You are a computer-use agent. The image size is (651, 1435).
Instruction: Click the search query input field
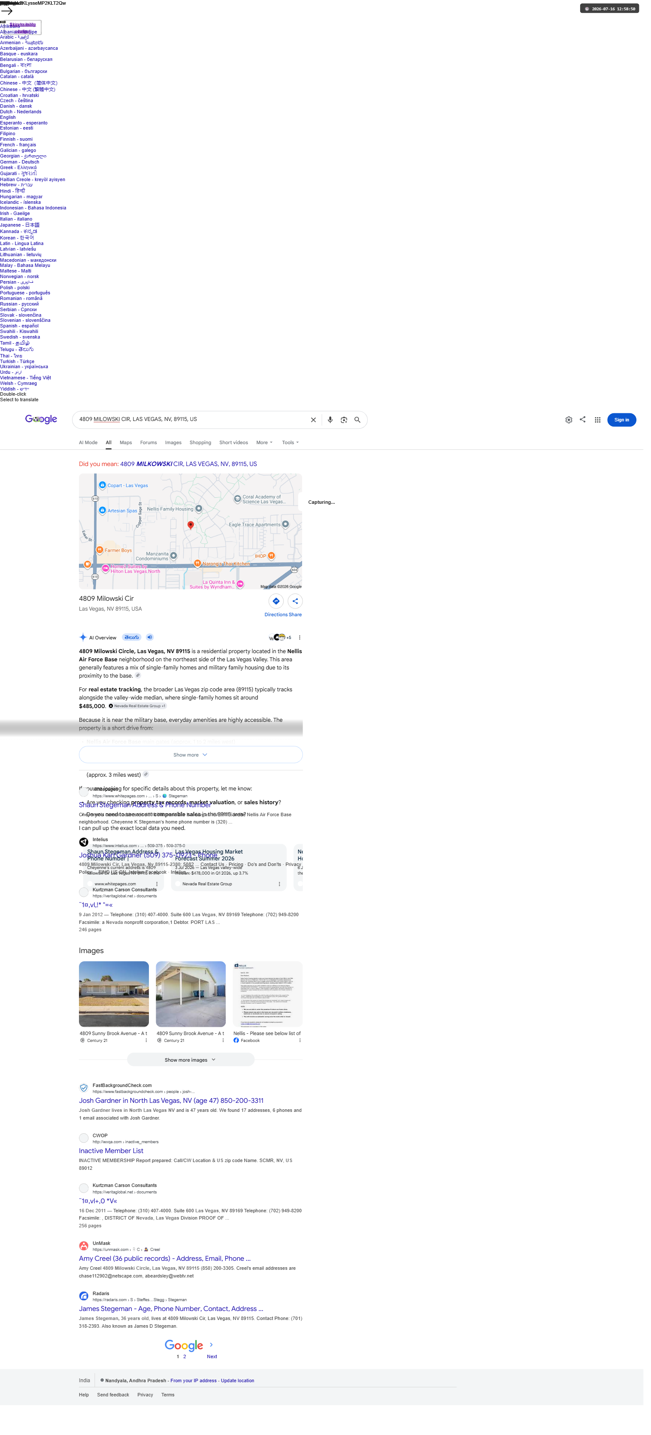pyautogui.click(x=195, y=424)
